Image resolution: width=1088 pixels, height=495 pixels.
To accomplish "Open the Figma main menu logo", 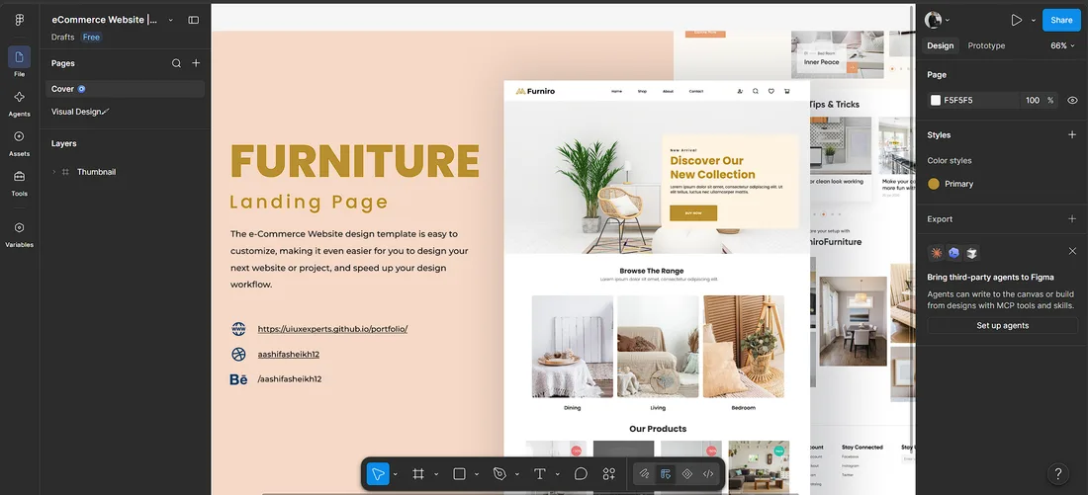I will click(20, 20).
